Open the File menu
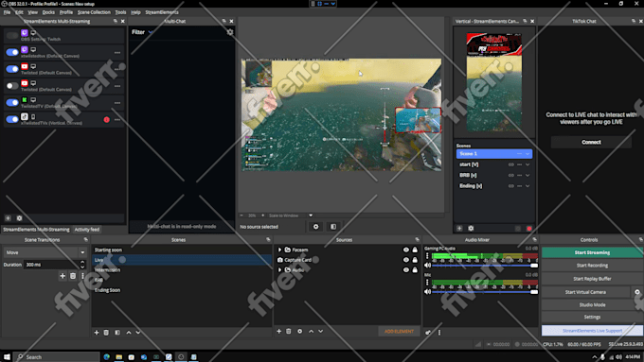The image size is (644, 362). click(7, 12)
